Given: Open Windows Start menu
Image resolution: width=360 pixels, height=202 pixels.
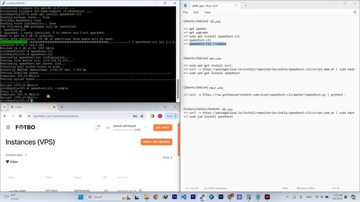Looking at the screenshot, I should coord(80,197).
